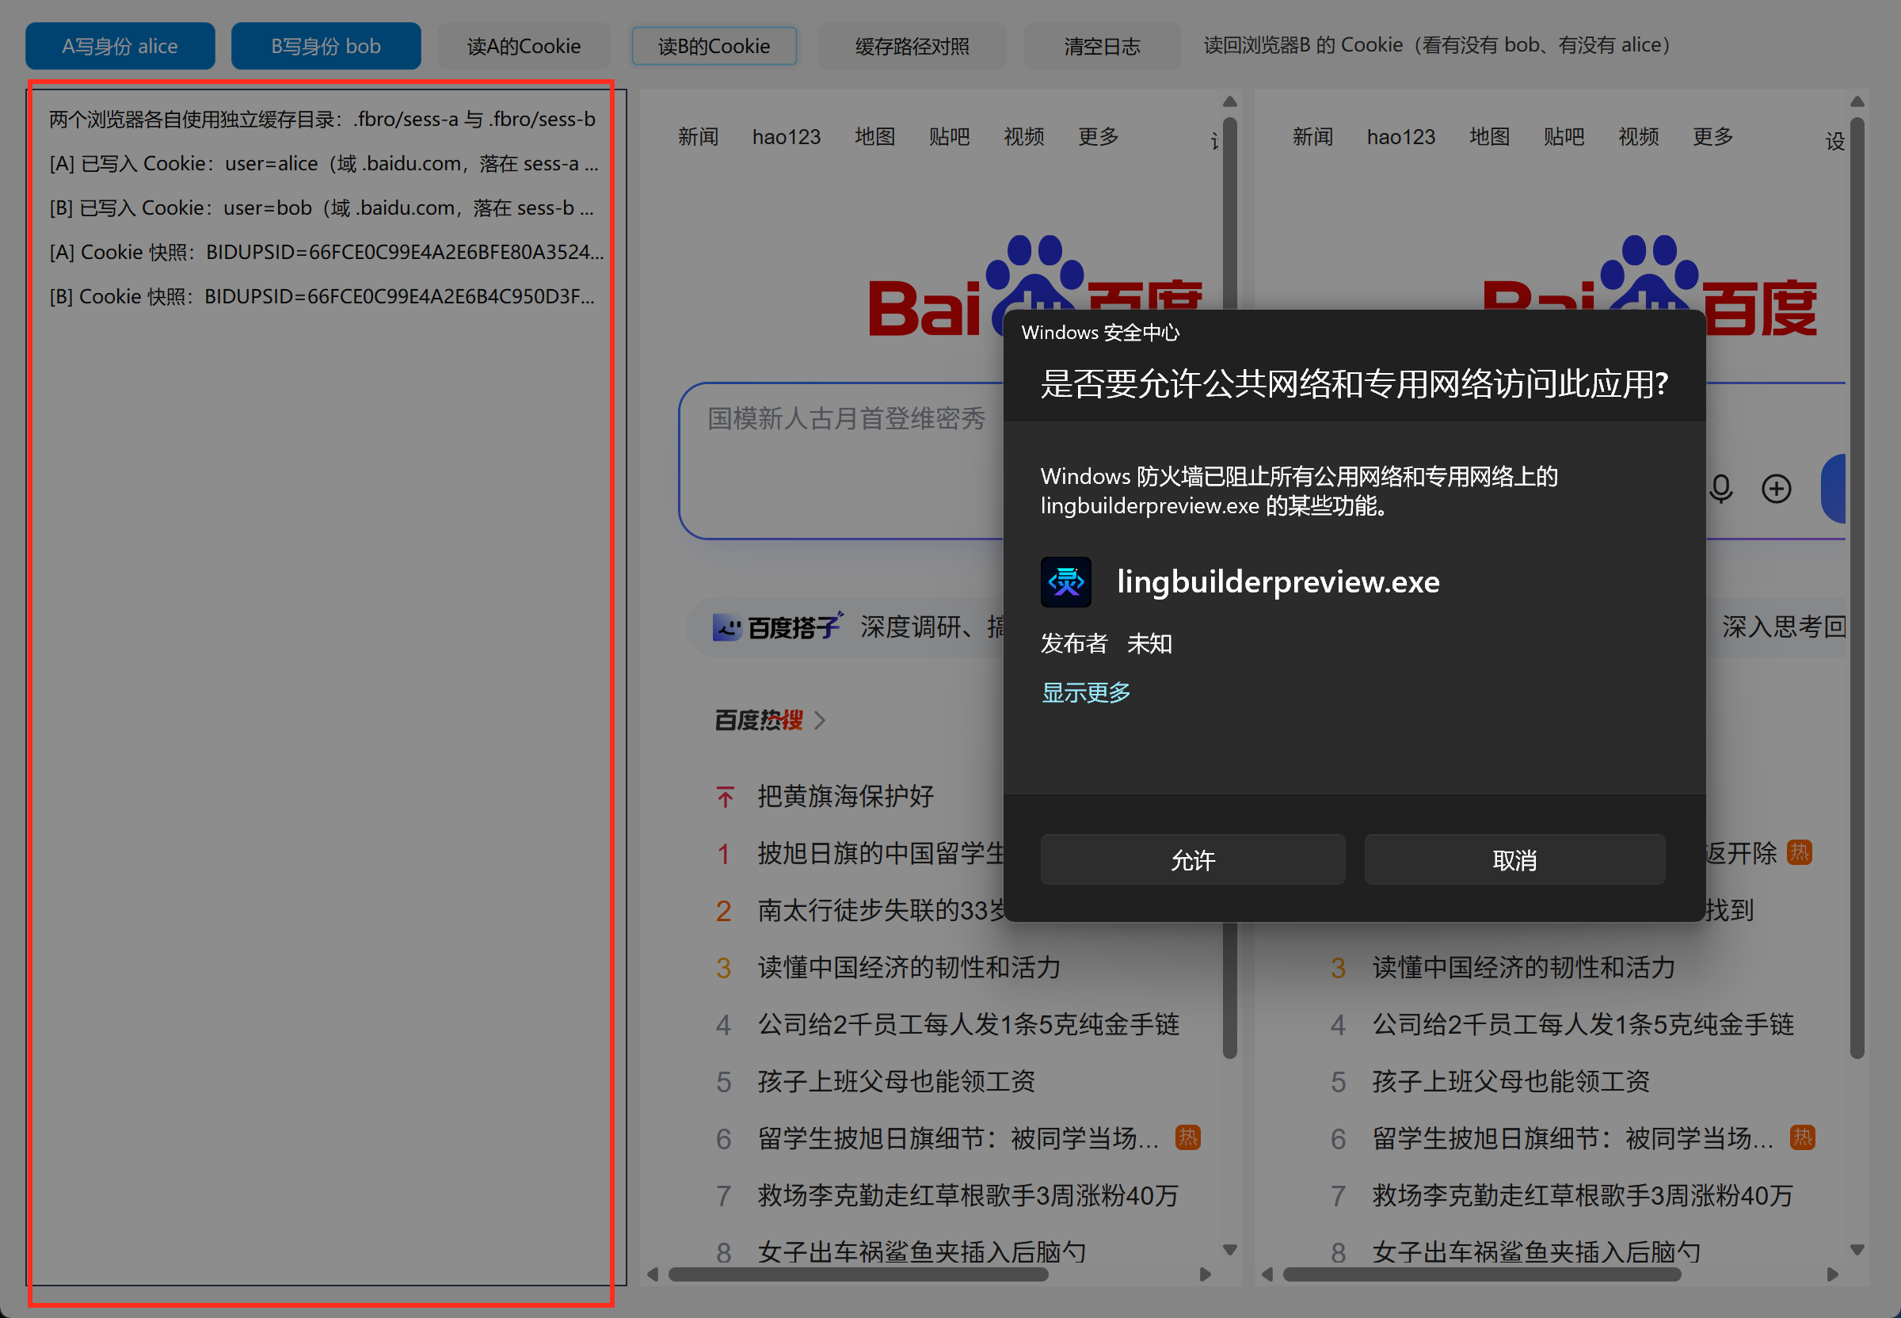Click the left browser horizontal scrollbar
Viewport: 1901px width, 1318px height.
point(858,1274)
